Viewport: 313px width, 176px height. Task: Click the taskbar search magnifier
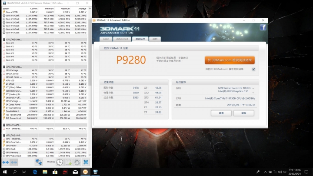(x=15, y=172)
